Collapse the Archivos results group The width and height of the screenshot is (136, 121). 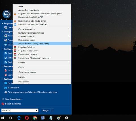2,79
